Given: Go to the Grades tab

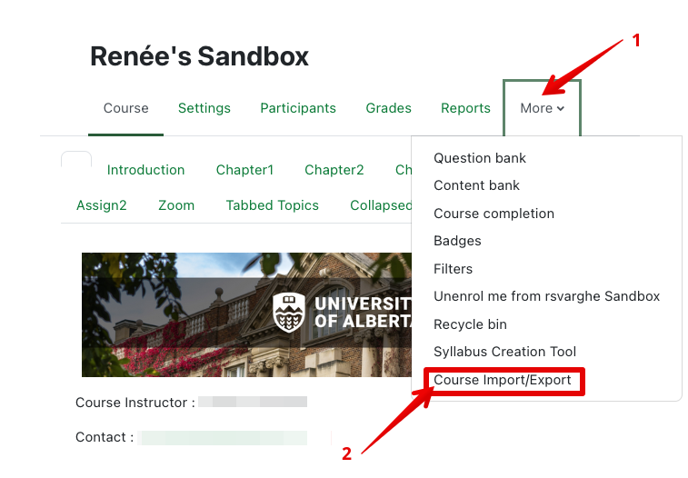Looking at the screenshot, I should [x=388, y=108].
